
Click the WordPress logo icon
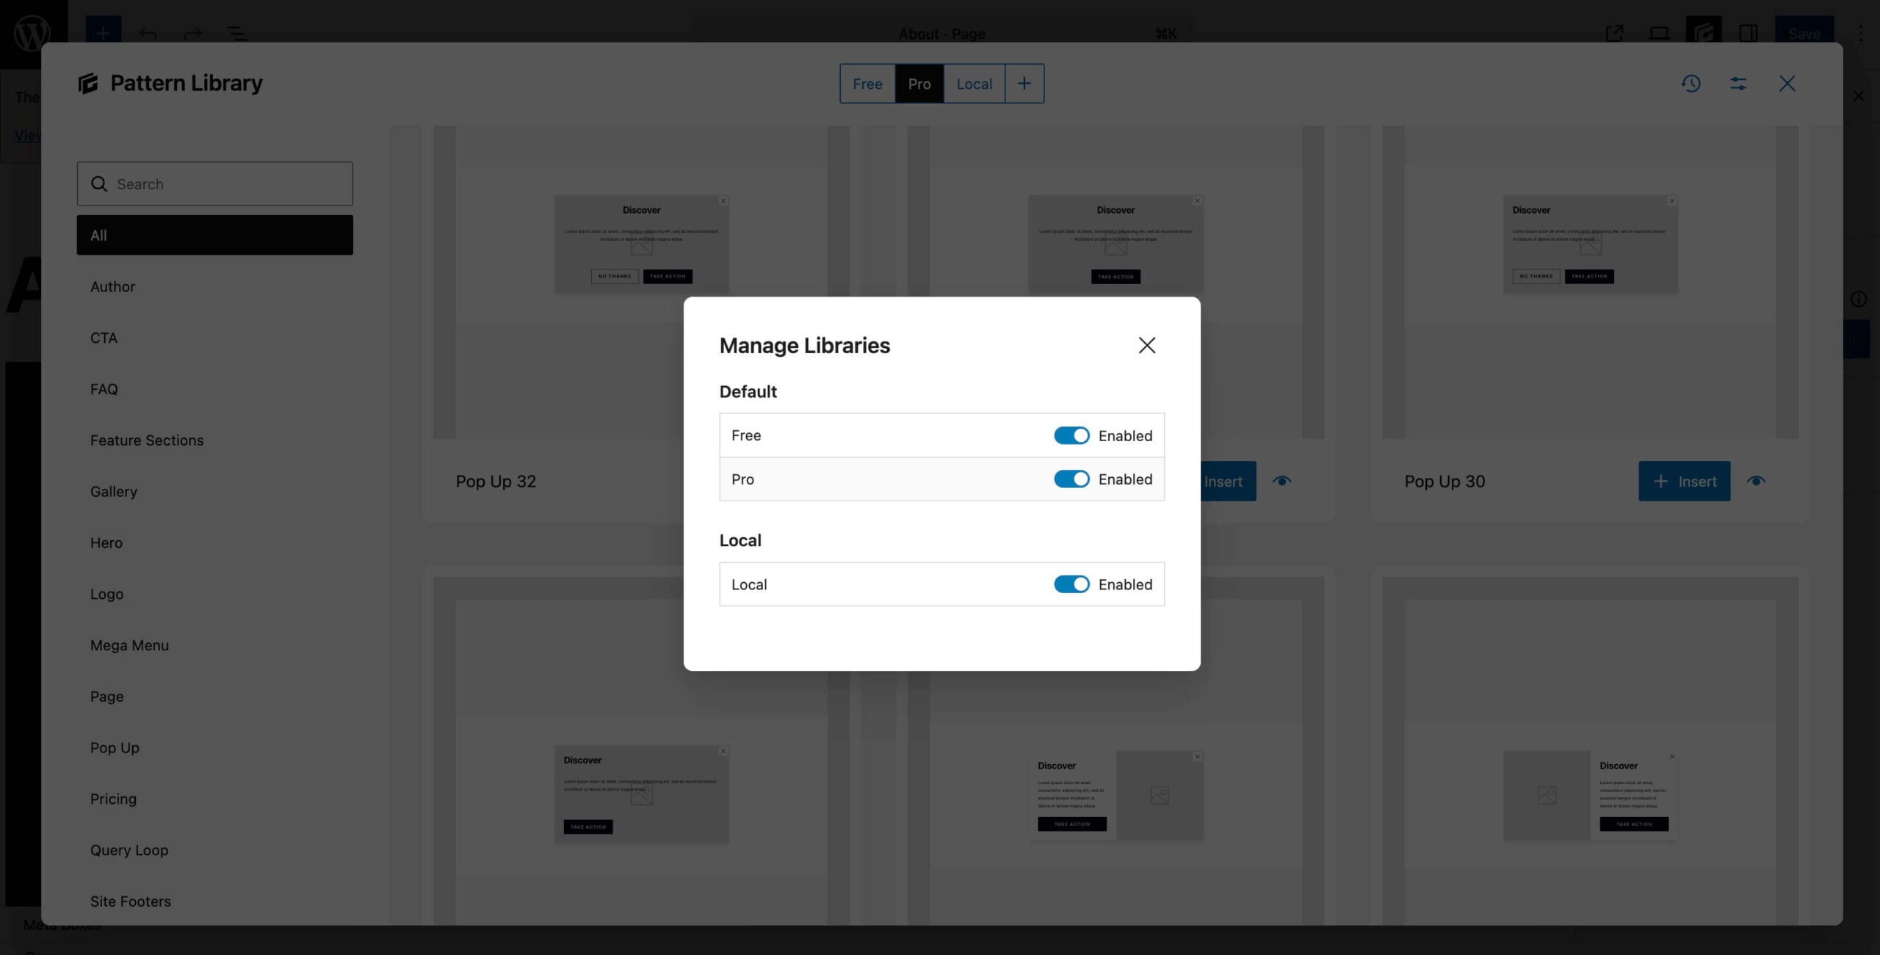click(31, 32)
